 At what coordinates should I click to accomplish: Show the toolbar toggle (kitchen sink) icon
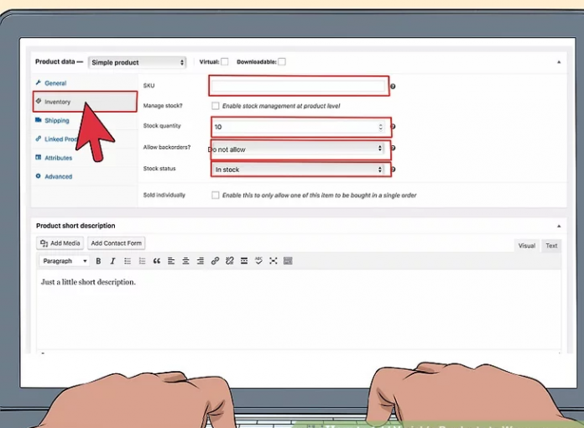pos(288,261)
